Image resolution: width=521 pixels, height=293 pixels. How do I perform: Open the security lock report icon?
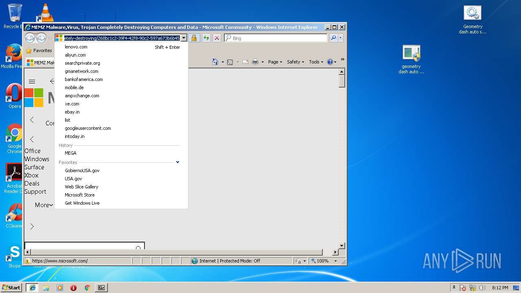pos(194,38)
